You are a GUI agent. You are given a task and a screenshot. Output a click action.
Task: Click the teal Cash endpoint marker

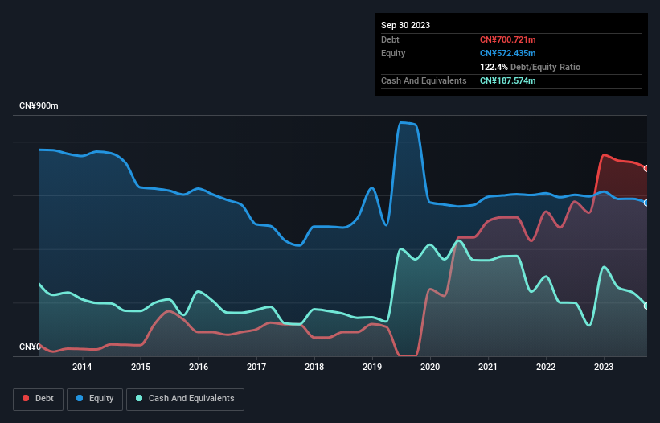point(646,306)
